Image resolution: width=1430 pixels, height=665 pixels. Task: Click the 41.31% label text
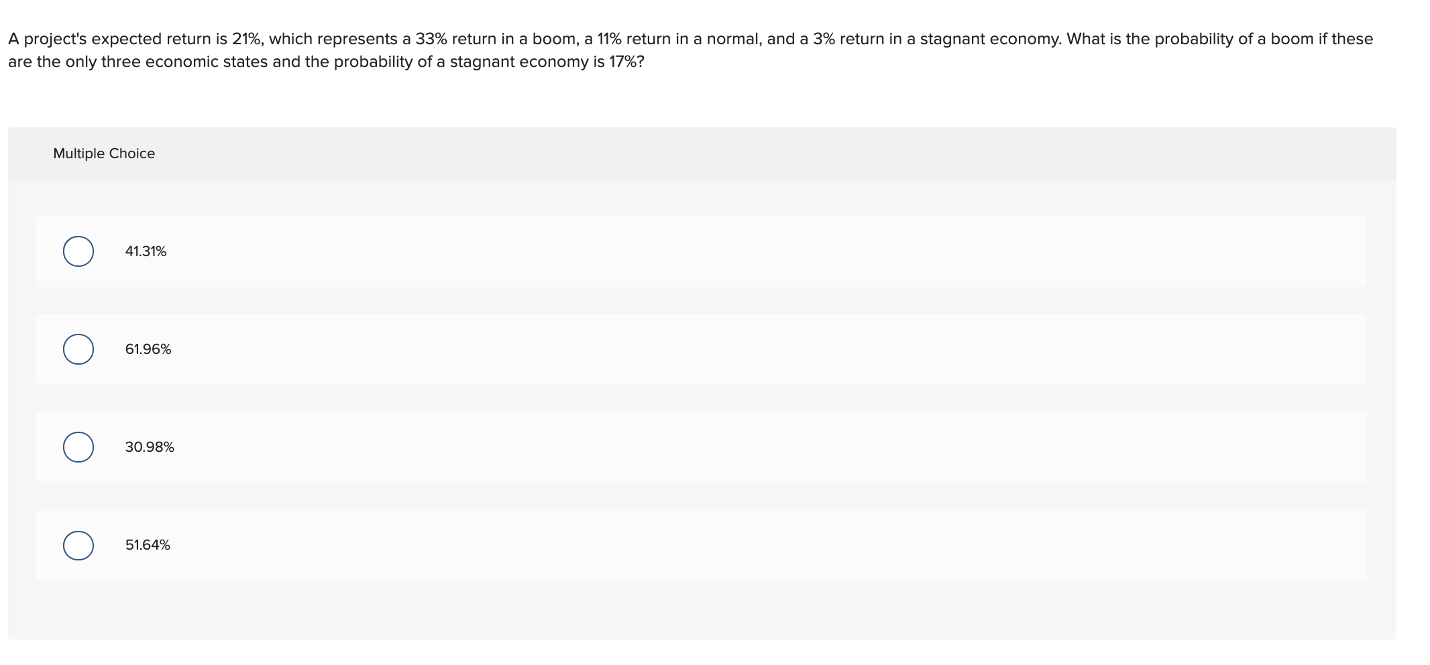145,251
